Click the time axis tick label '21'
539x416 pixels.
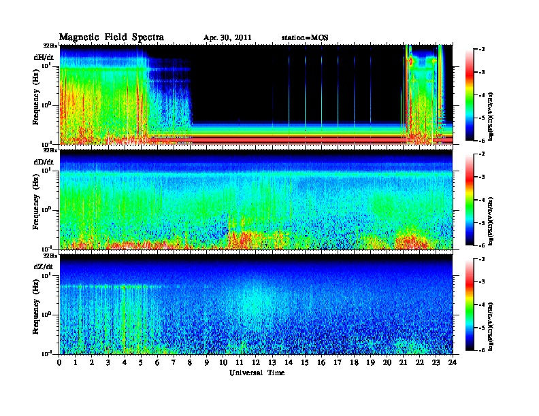click(x=403, y=362)
